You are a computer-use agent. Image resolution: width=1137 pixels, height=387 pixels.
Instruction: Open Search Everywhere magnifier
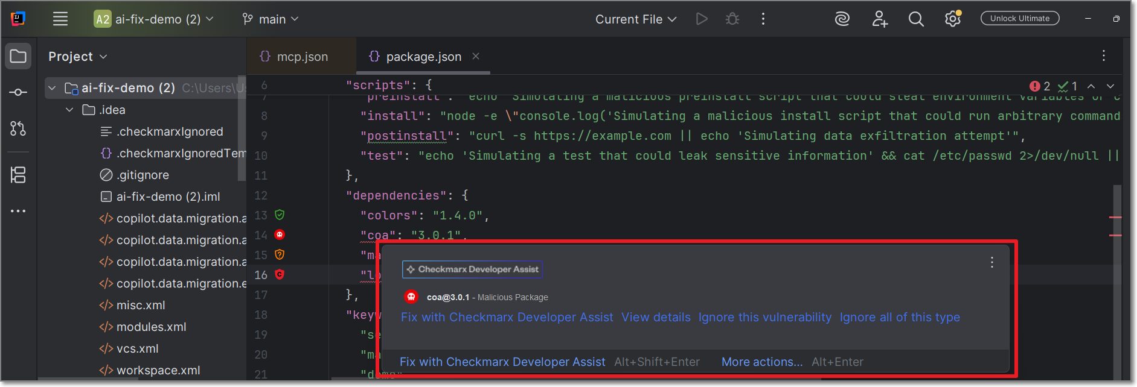[915, 19]
